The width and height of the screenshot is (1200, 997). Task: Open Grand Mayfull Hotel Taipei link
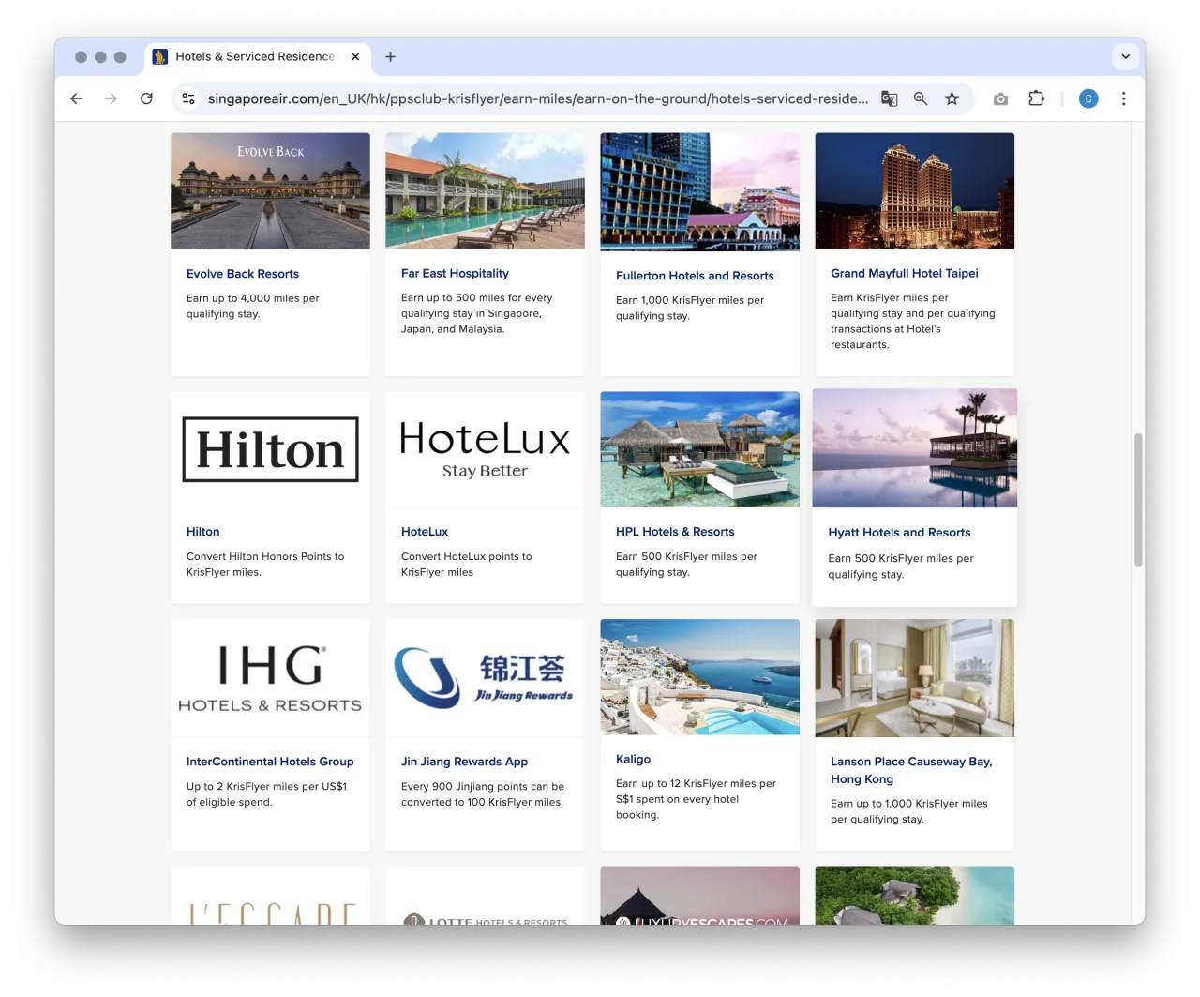click(x=904, y=273)
